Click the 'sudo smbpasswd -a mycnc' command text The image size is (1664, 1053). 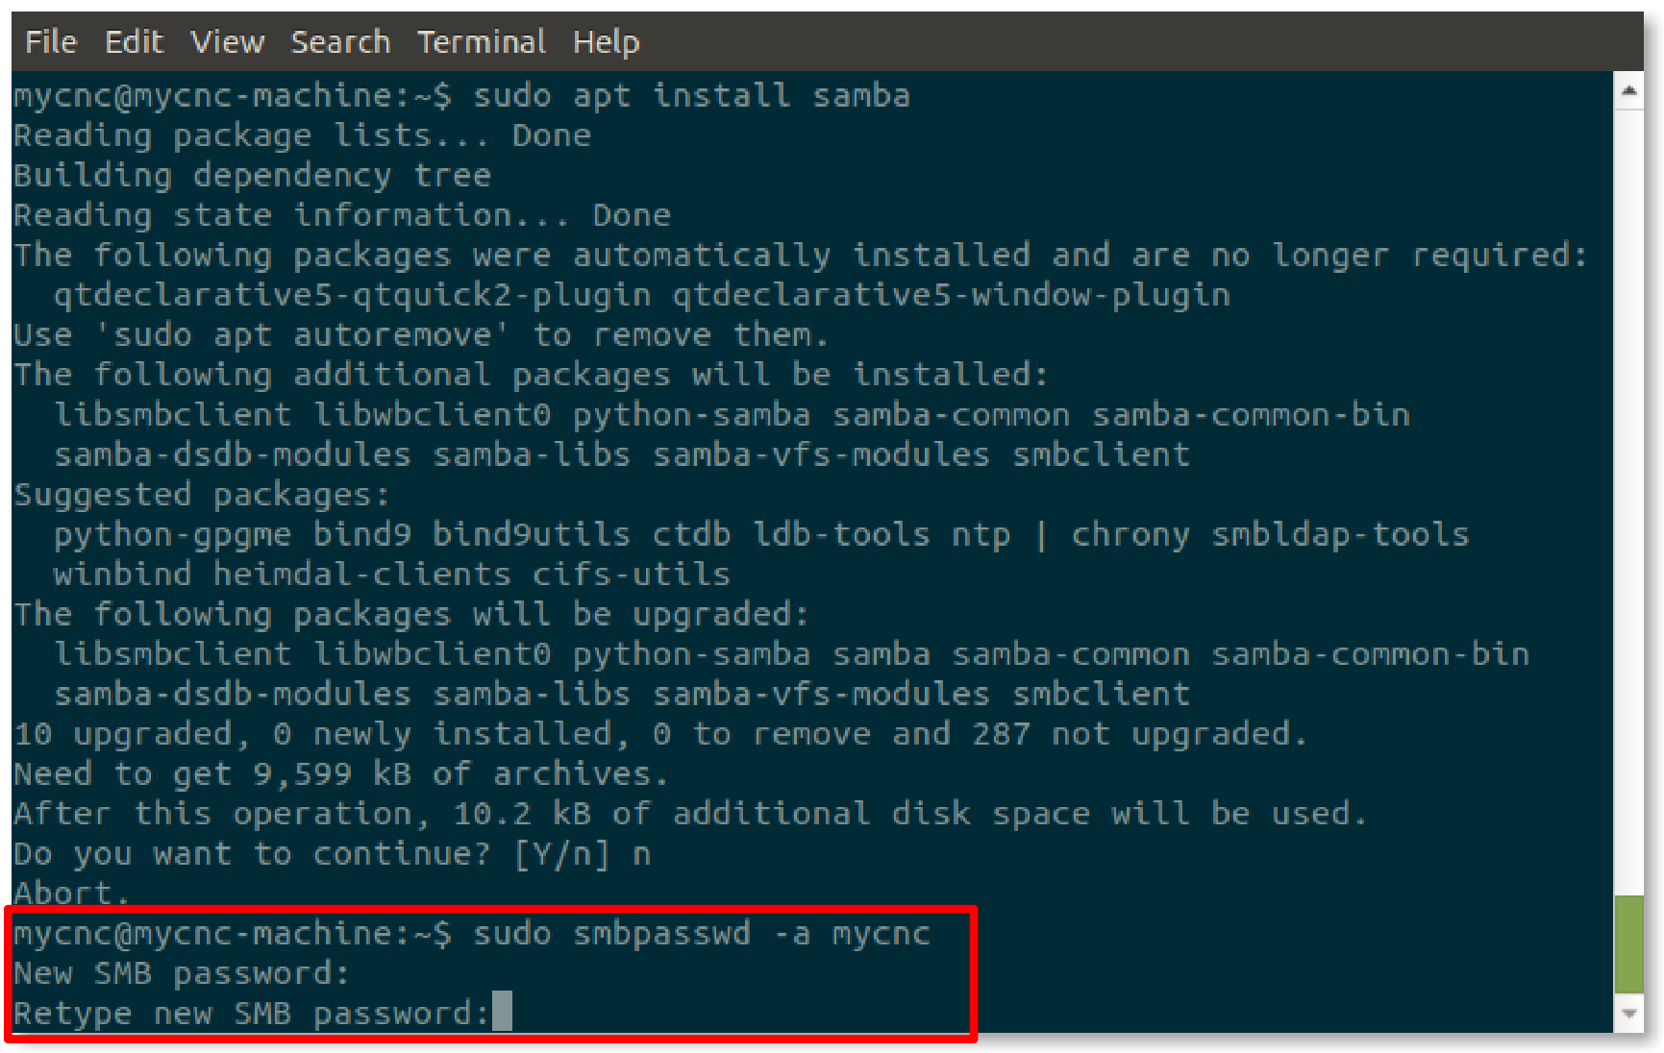[701, 934]
